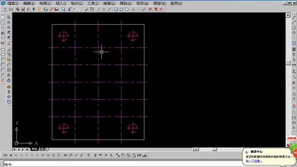Open the 編輯(E) menu

[29, 3]
